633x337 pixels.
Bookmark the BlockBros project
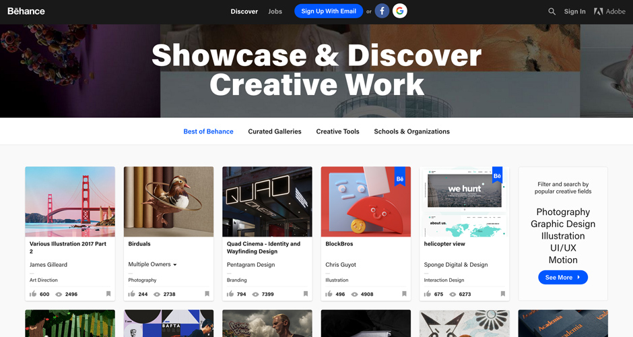[x=404, y=294]
